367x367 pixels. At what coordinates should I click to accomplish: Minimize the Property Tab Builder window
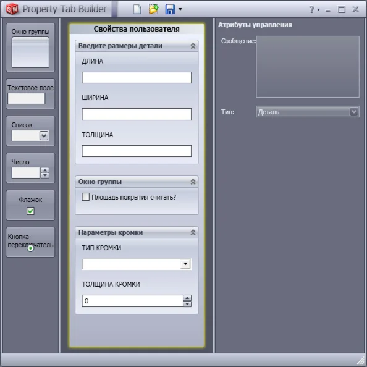pos(328,11)
